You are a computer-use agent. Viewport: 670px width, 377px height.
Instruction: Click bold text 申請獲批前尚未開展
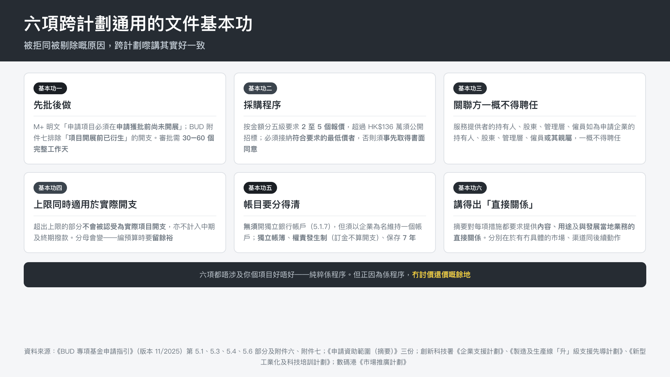tap(148, 127)
